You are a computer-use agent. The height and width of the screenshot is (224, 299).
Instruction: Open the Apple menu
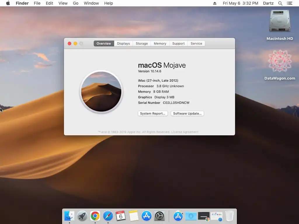click(8, 3)
